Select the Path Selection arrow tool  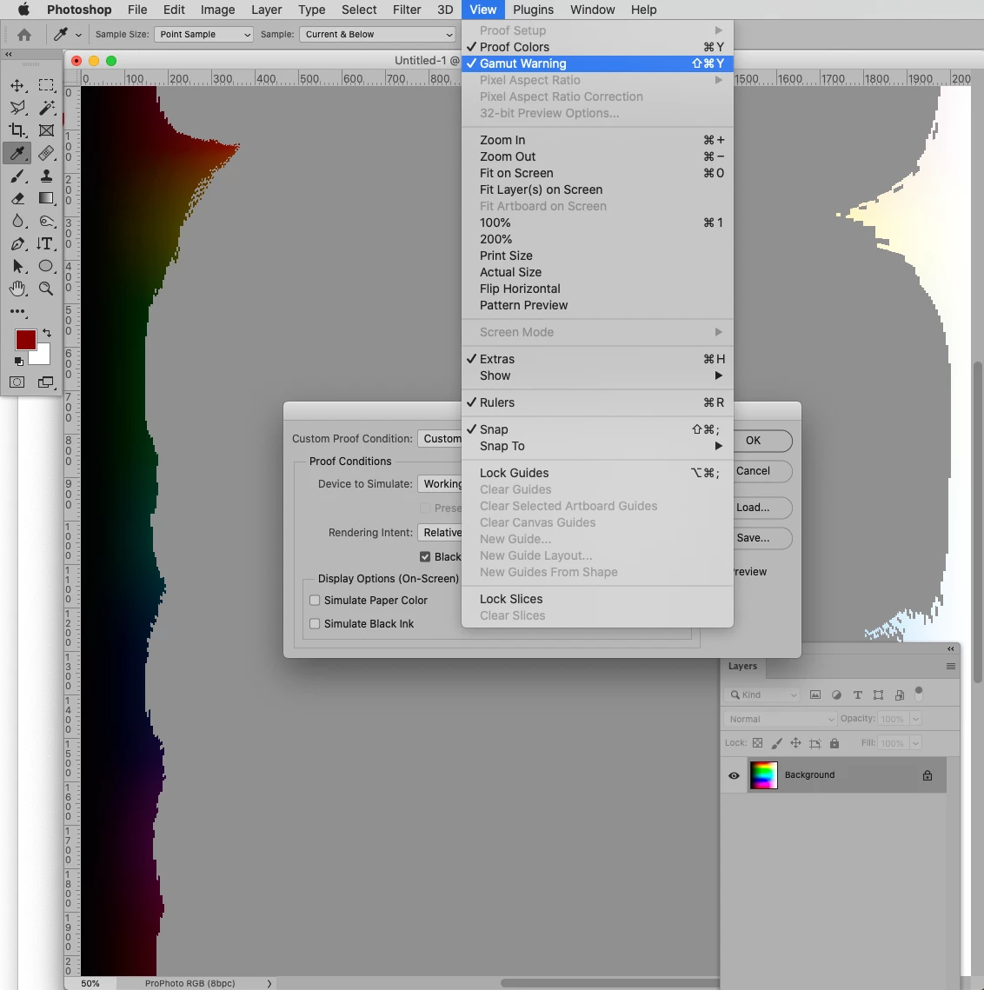17,267
